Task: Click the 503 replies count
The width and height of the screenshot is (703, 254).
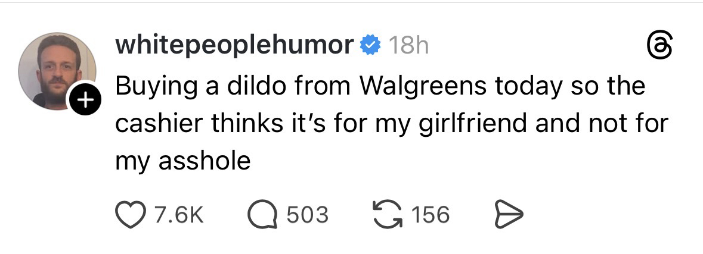Action: 308,215
